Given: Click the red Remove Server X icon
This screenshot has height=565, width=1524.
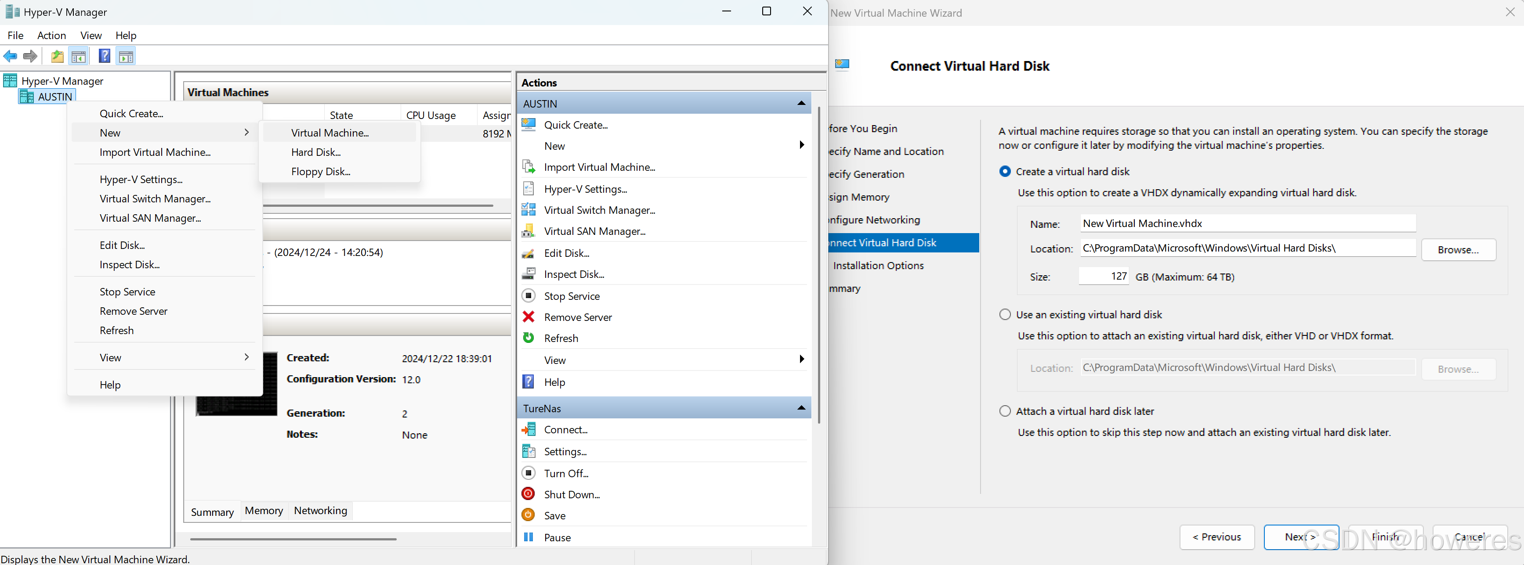Looking at the screenshot, I should click(529, 317).
